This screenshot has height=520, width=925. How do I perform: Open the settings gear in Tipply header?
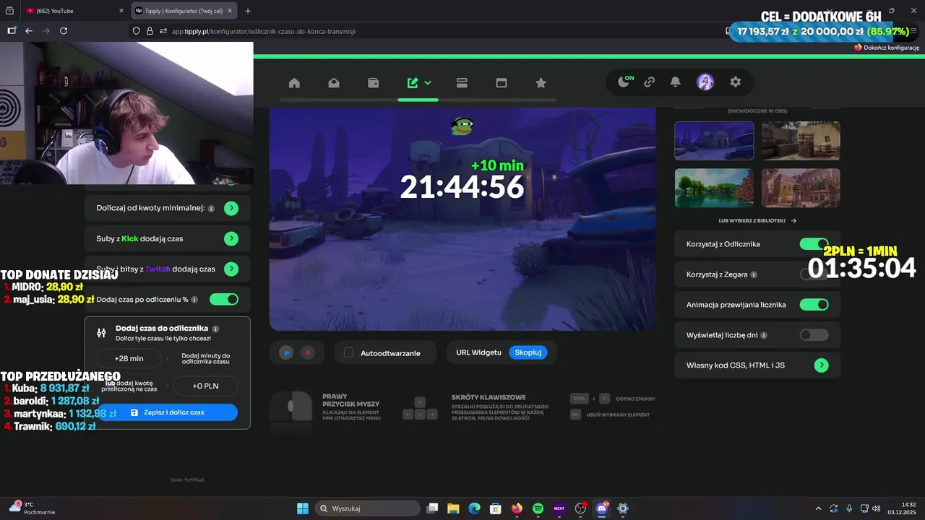[x=736, y=82]
